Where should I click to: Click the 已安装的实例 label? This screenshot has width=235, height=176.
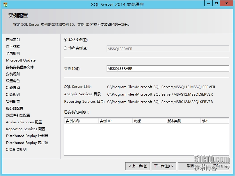pos(77,112)
